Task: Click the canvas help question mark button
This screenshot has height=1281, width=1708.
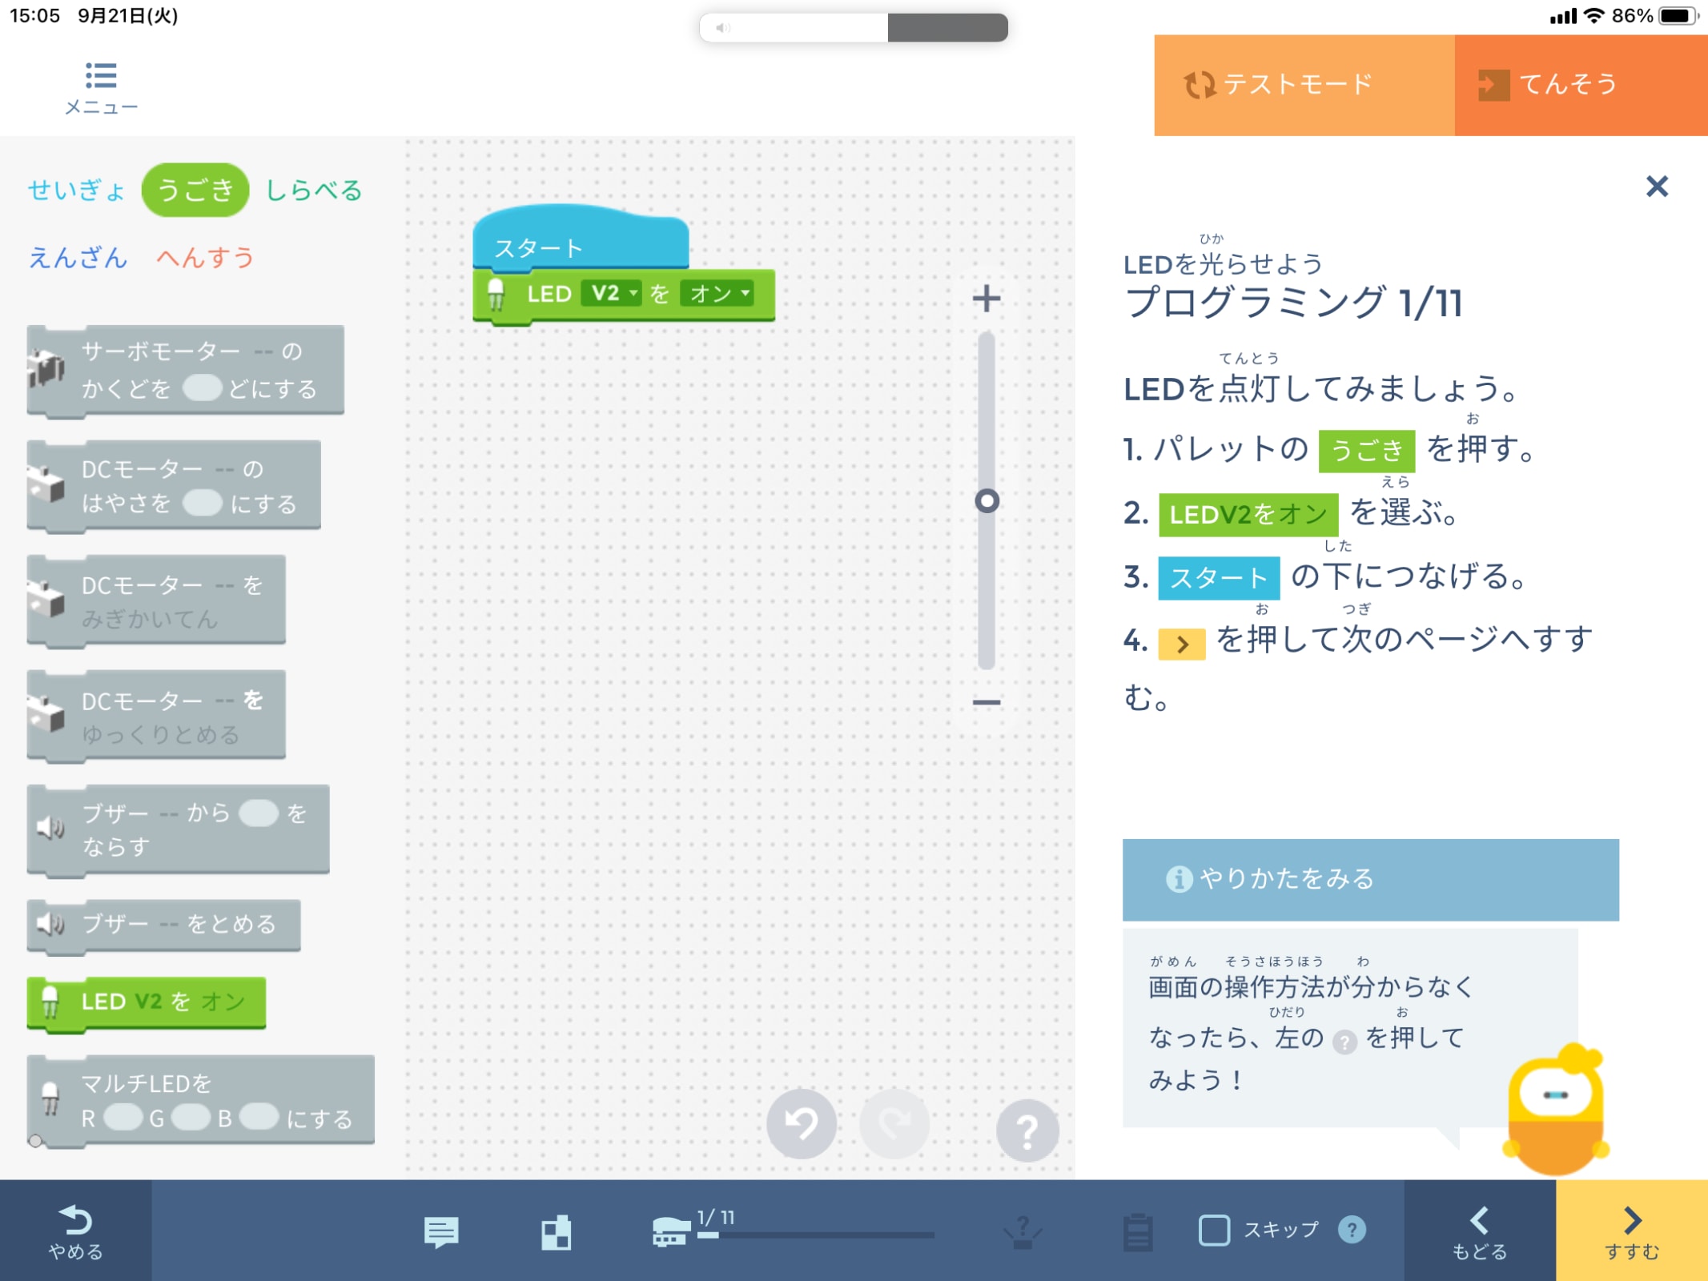Action: [1027, 1130]
